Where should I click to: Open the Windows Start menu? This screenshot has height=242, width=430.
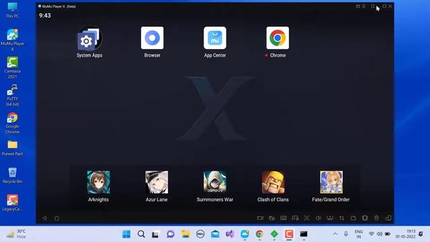[x=126, y=234]
